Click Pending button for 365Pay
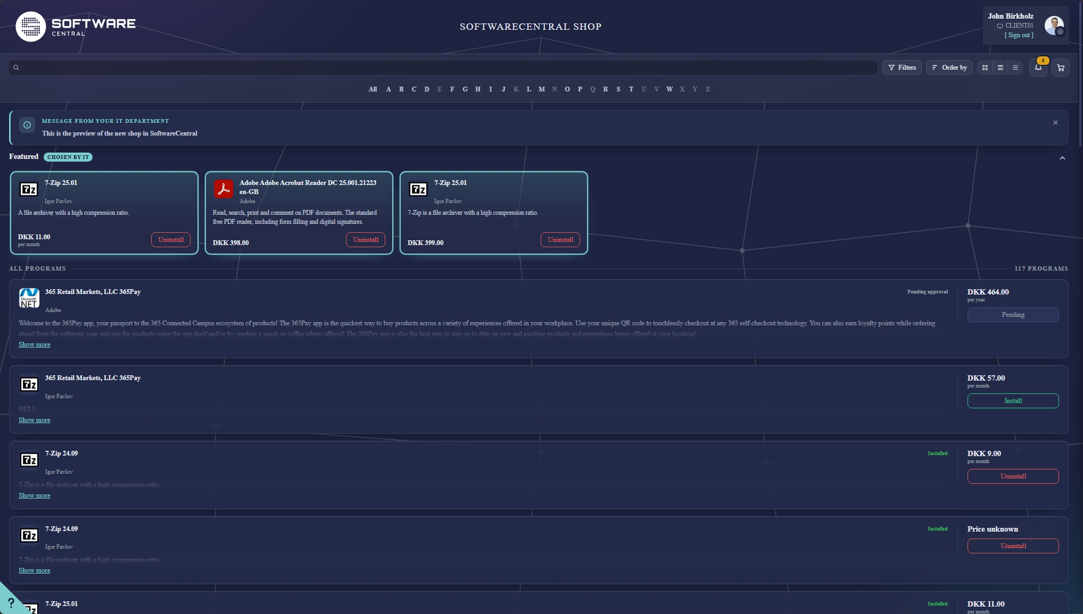Image resolution: width=1083 pixels, height=614 pixels. click(1013, 315)
